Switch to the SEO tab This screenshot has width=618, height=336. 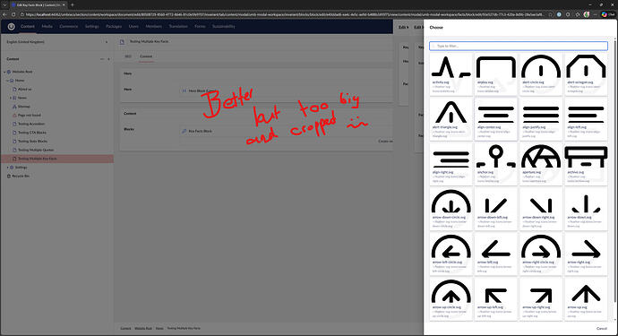click(x=128, y=56)
